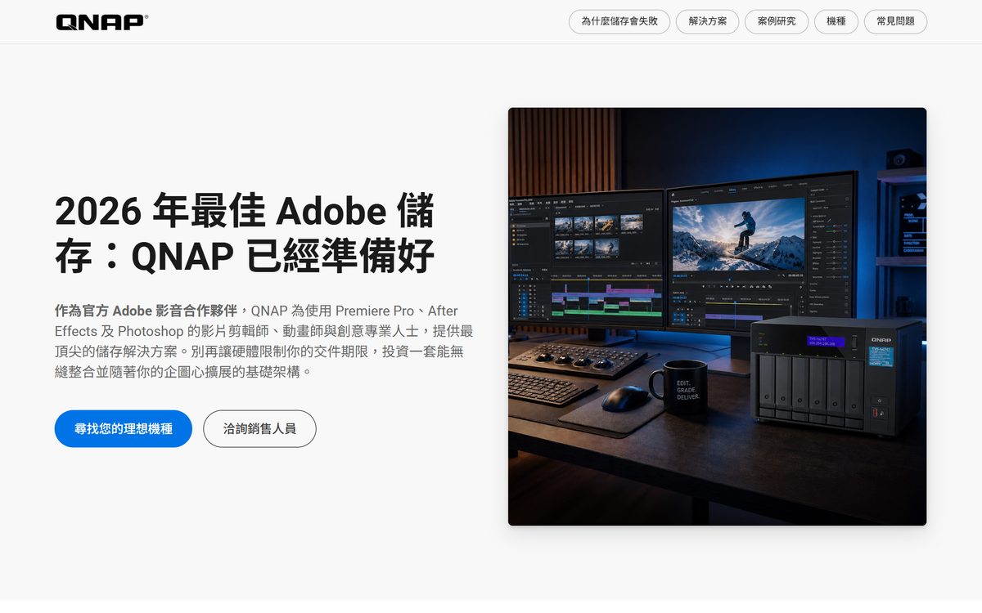The width and height of the screenshot is (982, 613).
Task: Click the heading 2026 年最佳 Adobe 儲存
Action: tap(245, 234)
